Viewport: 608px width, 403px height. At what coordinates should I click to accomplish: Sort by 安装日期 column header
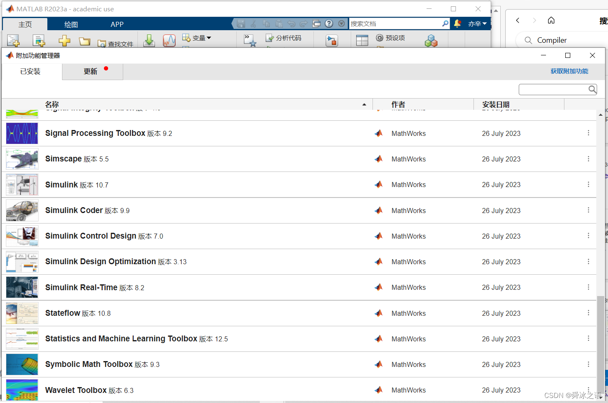496,104
